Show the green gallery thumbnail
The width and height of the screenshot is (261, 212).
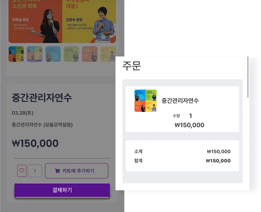click(71, 54)
